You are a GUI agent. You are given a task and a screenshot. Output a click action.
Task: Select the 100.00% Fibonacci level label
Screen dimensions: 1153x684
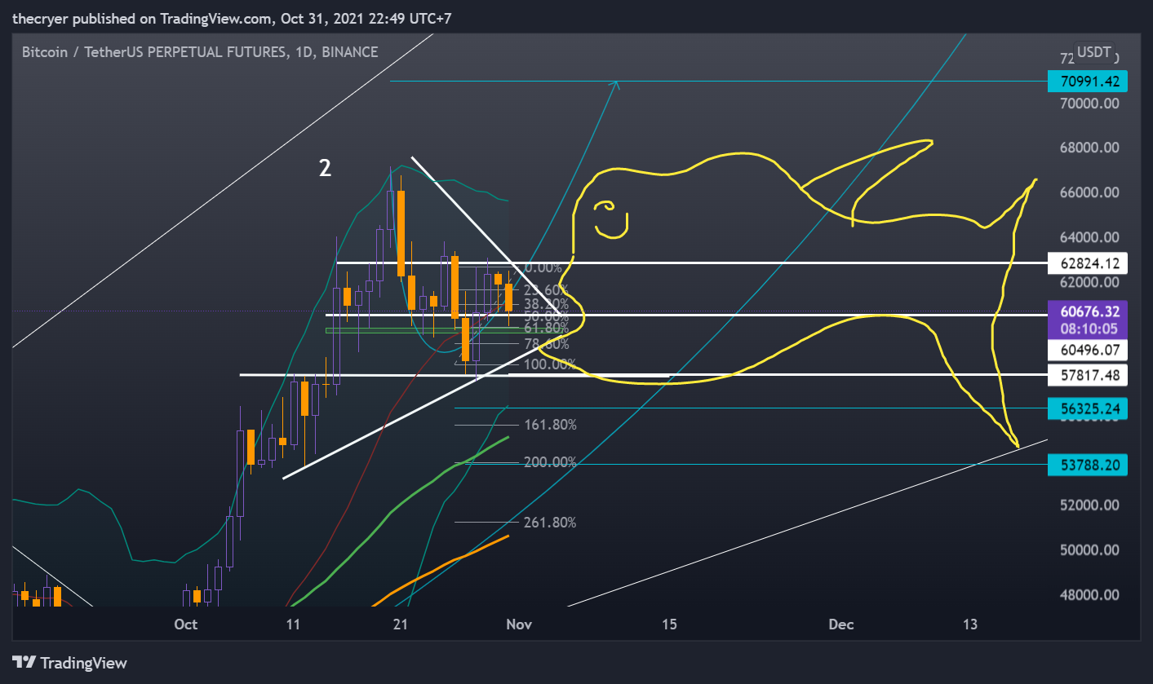pyautogui.click(x=550, y=364)
